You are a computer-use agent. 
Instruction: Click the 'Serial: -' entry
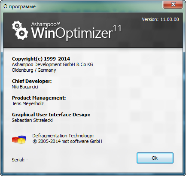pos(20,160)
